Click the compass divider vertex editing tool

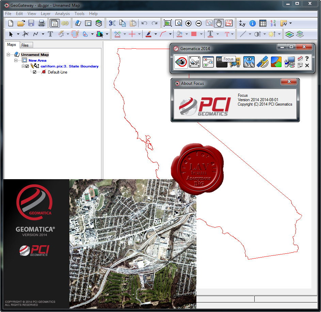point(26,34)
